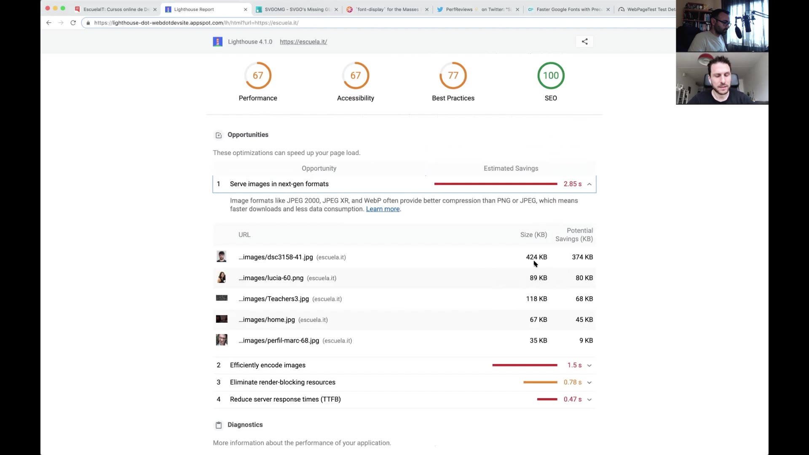Viewport: 809px width, 455px height.
Task: Close the font-display for the Masses tab
Action: tap(427, 9)
